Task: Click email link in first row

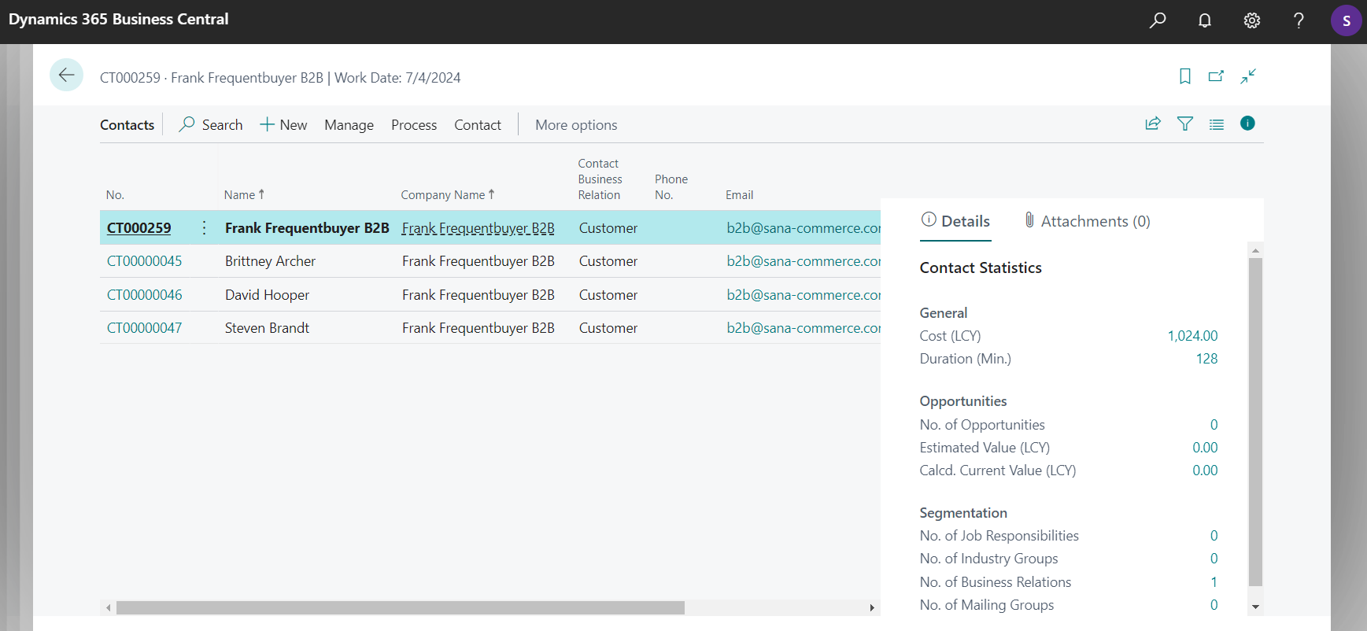Action: (x=804, y=228)
